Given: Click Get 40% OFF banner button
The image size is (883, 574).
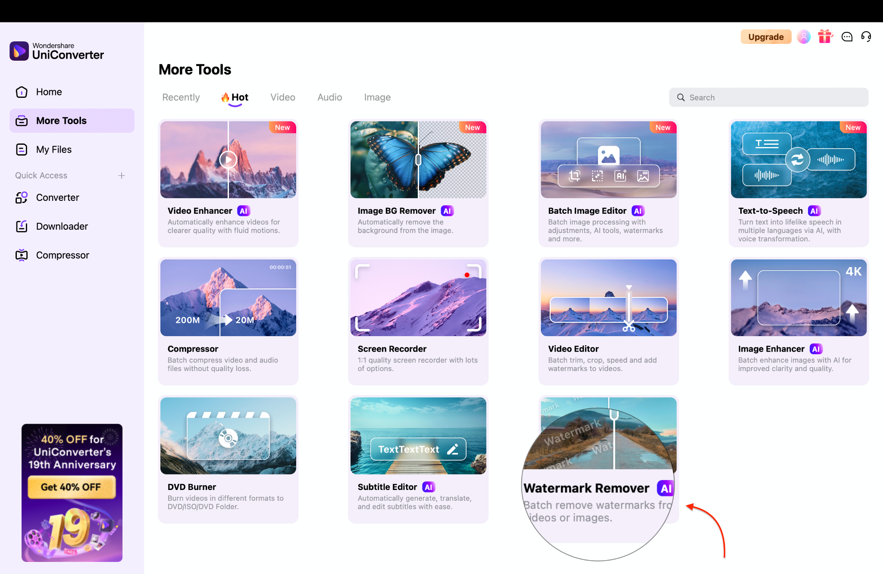Looking at the screenshot, I should (x=72, y=487).
